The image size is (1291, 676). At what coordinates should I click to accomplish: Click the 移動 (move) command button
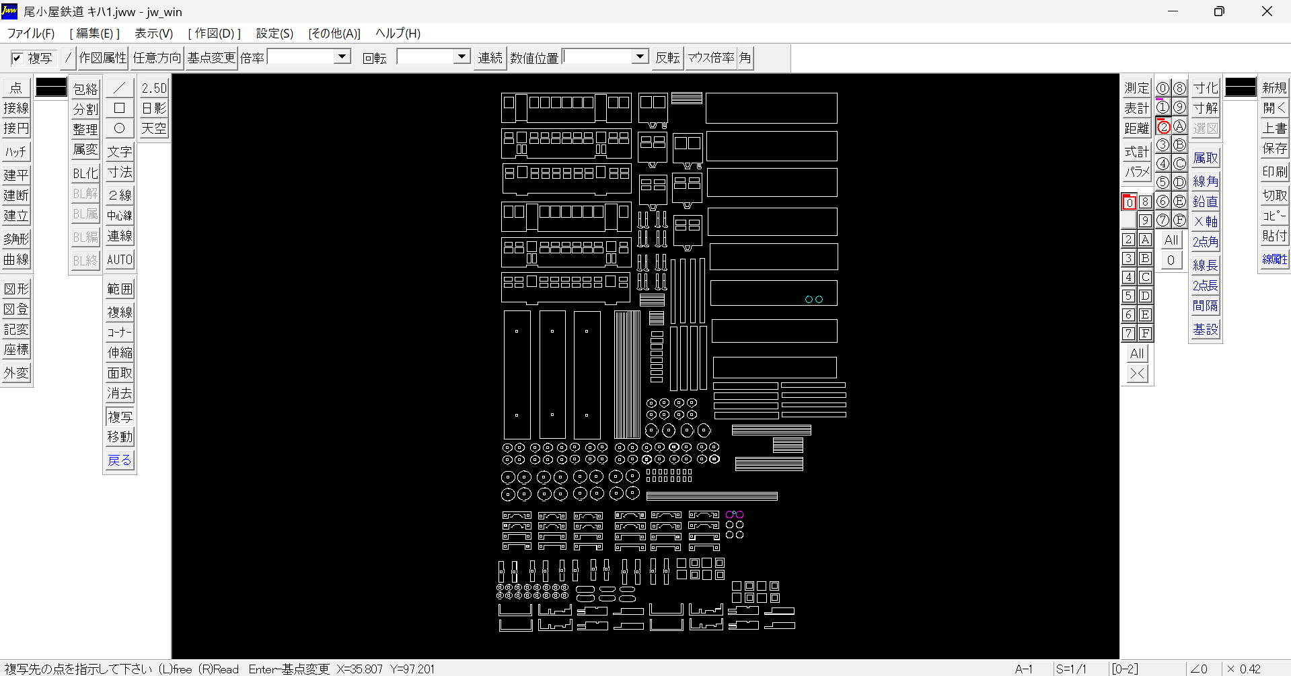point(120,437)
